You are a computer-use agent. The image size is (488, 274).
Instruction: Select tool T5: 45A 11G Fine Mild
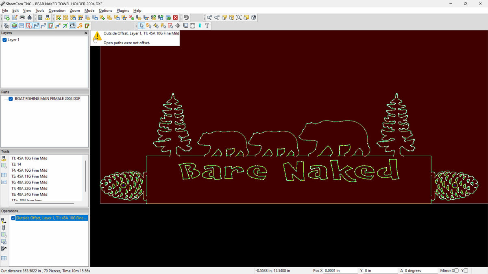(x=29, y=177)
